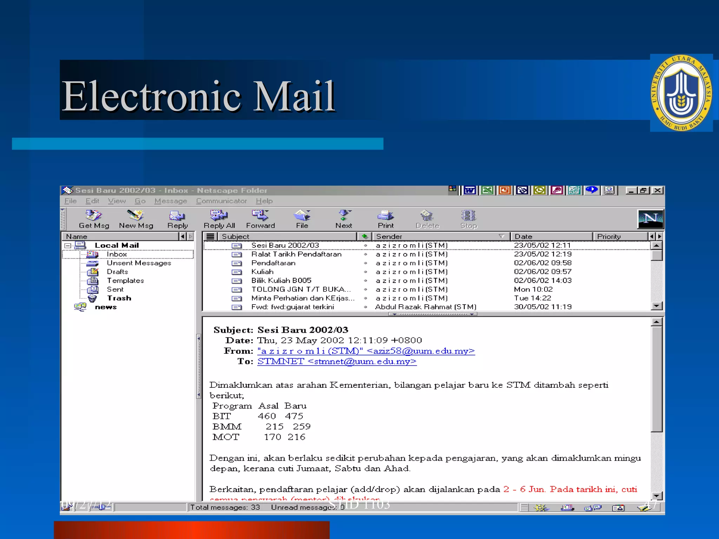
Task: Open Word from Office shortcut bar
Action: [x=470, y=190]
